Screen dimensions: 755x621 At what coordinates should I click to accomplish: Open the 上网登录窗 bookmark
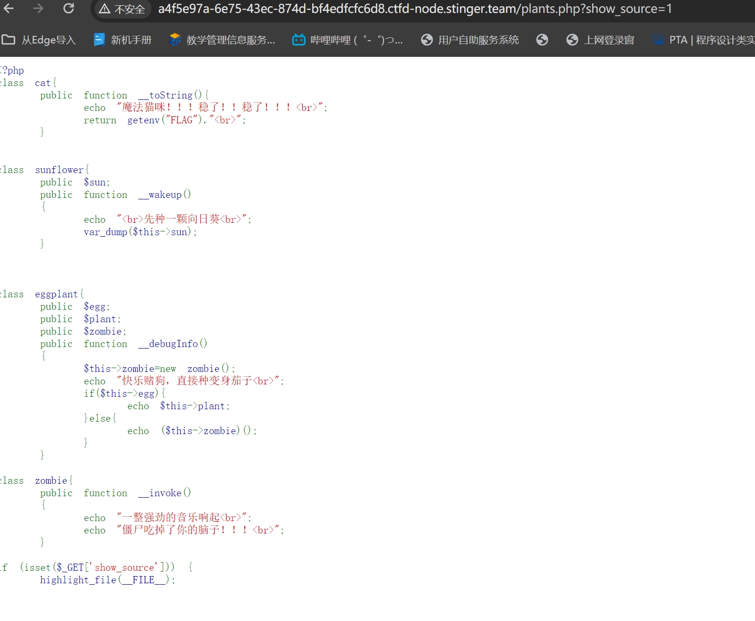pyautogui.click(x=600, y=40)
